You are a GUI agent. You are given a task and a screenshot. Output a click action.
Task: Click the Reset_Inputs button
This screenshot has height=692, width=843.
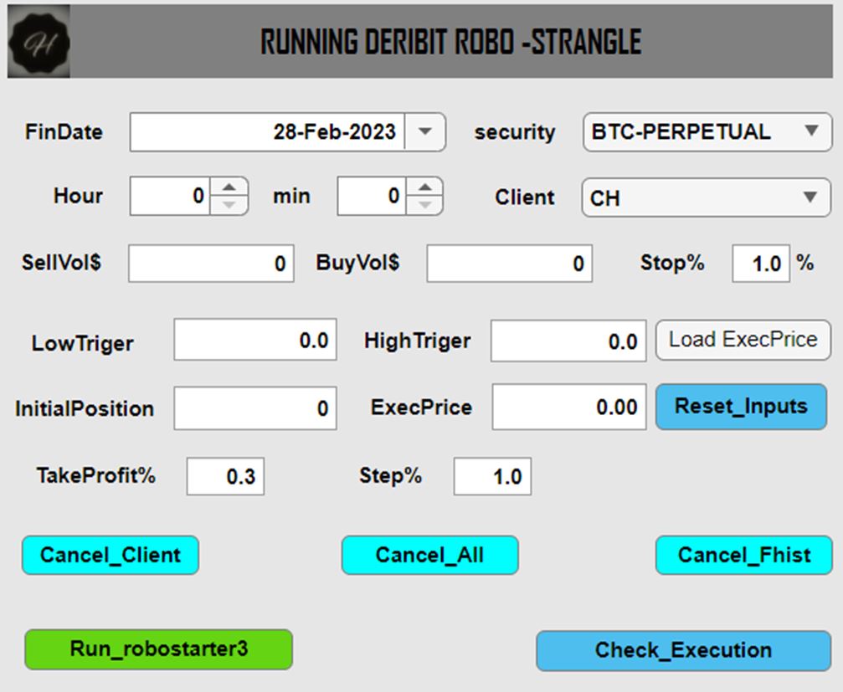(741, 407)
